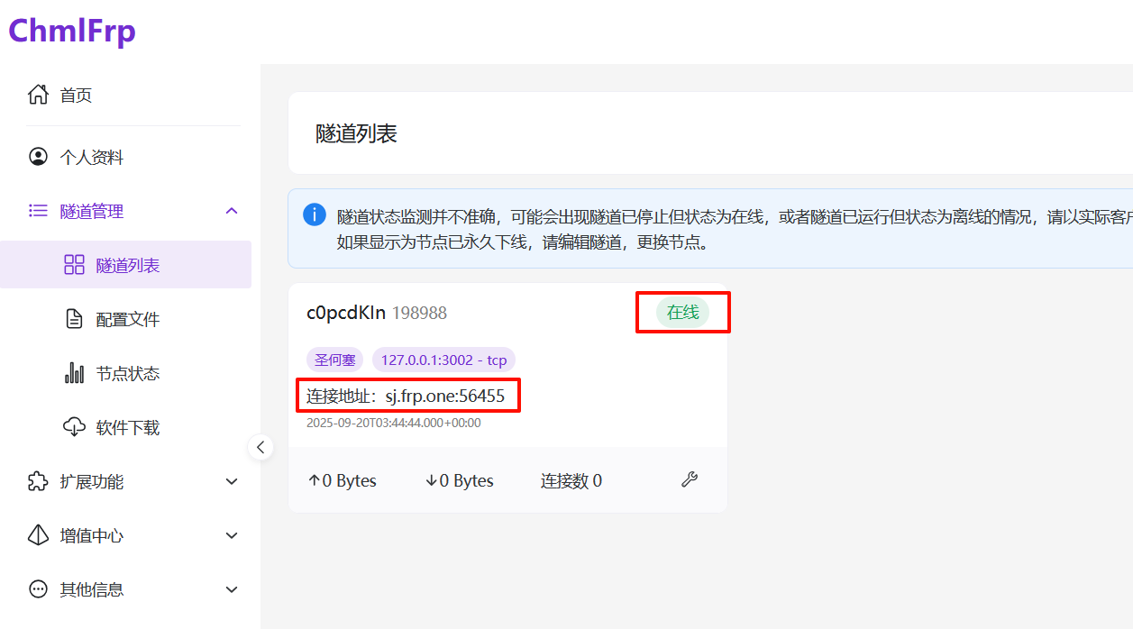This screenshot has height=629, width=1133.
Task: Open tunnel settings via the wrench icon
Action: point(690,479)
